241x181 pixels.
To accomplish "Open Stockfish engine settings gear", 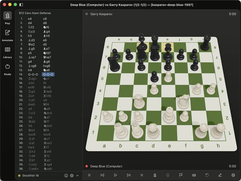I will point(72,176).
